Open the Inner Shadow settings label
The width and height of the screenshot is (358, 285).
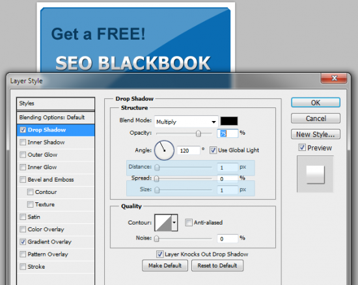click(x=46, y=142)
